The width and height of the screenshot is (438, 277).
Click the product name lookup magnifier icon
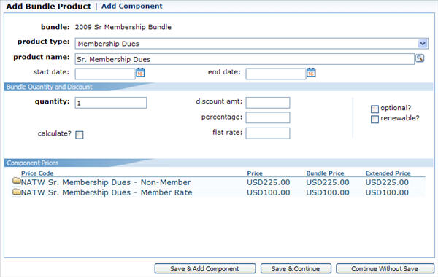point(420,58)
